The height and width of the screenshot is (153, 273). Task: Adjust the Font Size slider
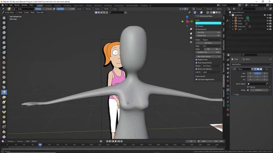(x=208, y=32)
